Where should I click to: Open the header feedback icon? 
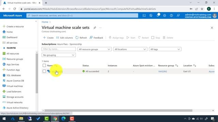point(178,16)
